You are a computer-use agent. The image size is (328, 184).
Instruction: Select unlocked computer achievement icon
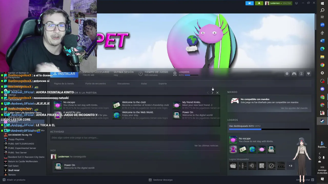coord(271,149)
